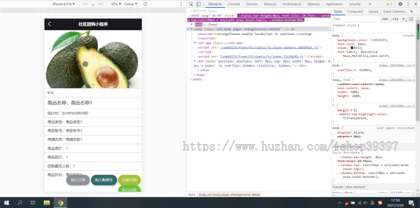Image resolution: width=420 pixels, height=208 pixels.
Task: Click the body element ellipsis actions
Action: pyautogui.click(x=189, y=29)
